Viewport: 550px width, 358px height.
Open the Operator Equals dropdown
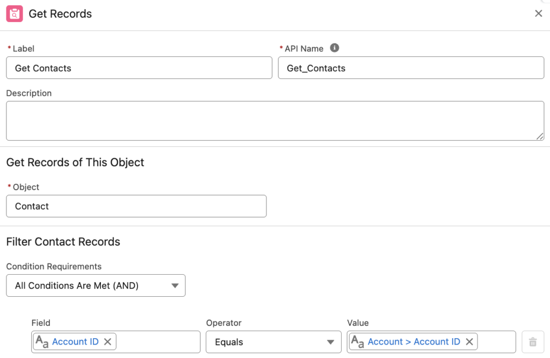coord(273,342)
